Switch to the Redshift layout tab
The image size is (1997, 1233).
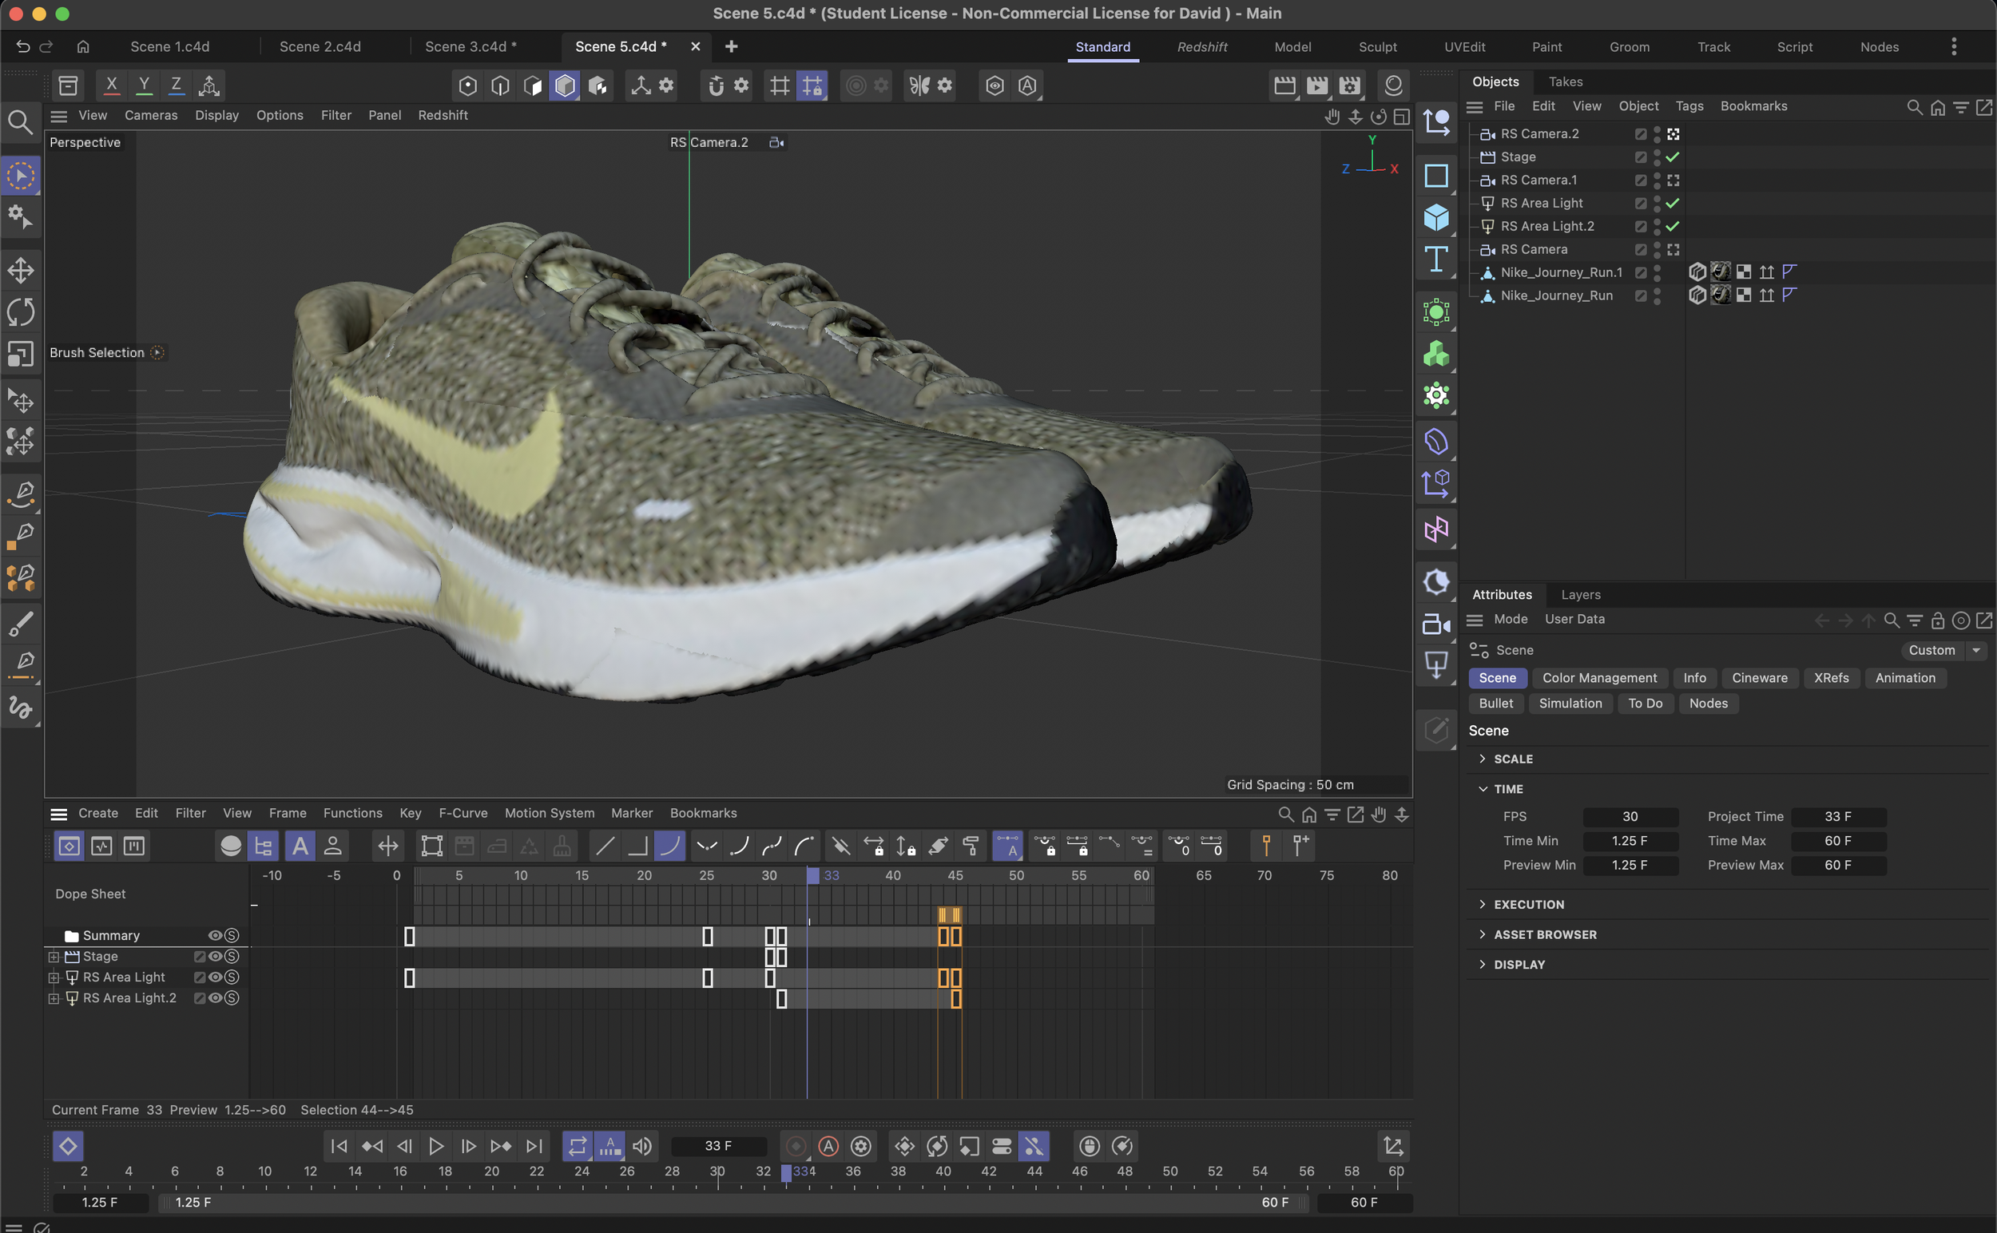pos(1201,46)
